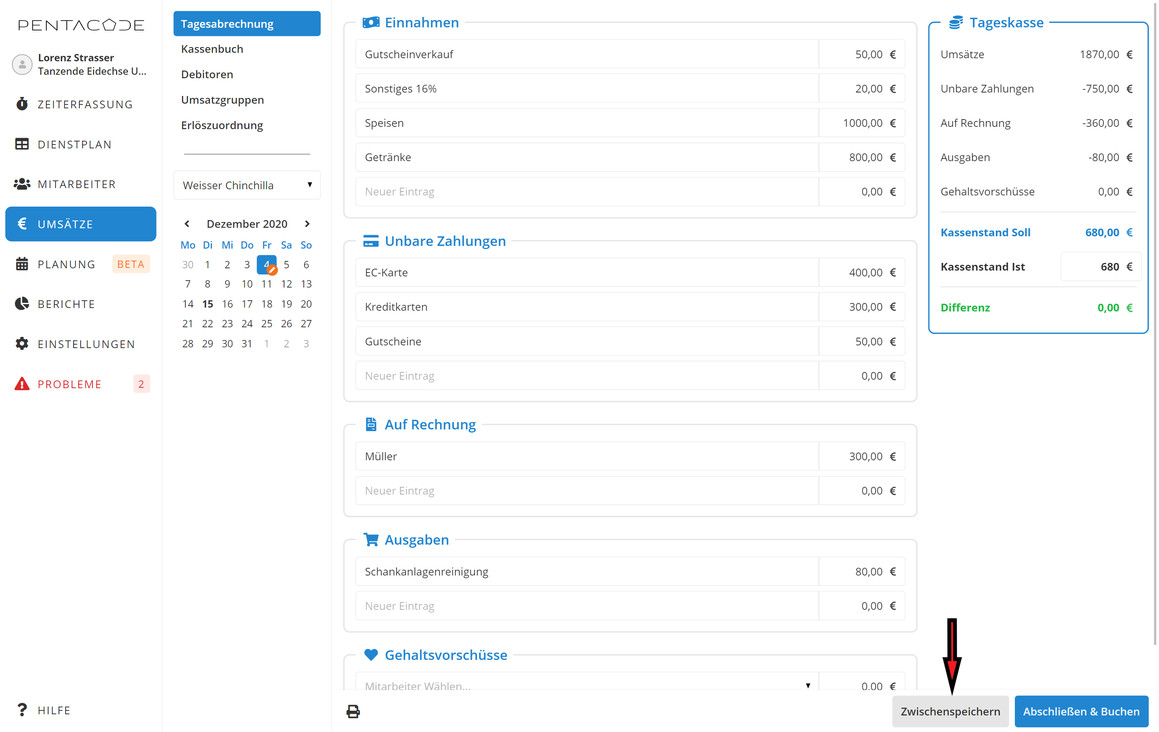Go to next month in calendar

click(x=307, y=224)
